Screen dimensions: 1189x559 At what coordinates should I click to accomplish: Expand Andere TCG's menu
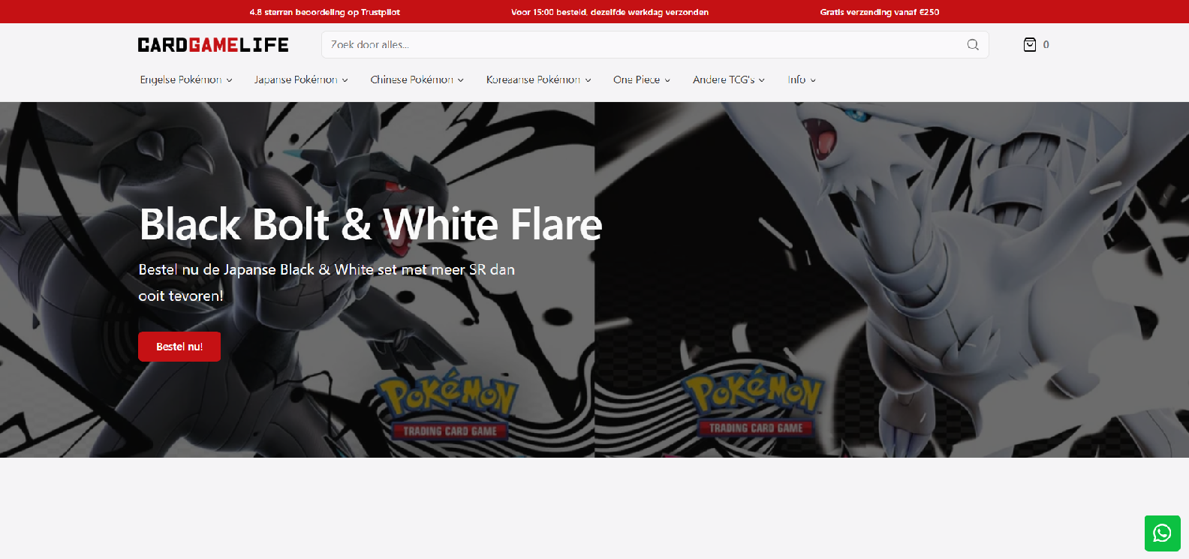(729, 80)
